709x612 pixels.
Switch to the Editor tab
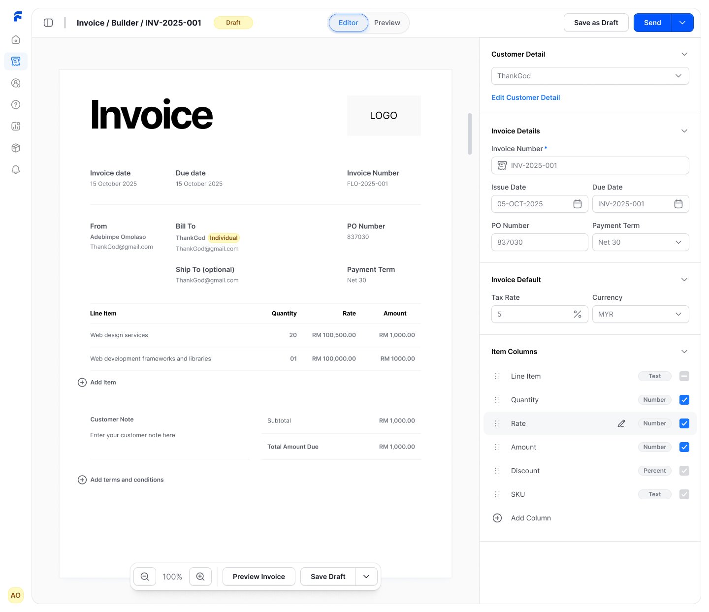point(349,23)
